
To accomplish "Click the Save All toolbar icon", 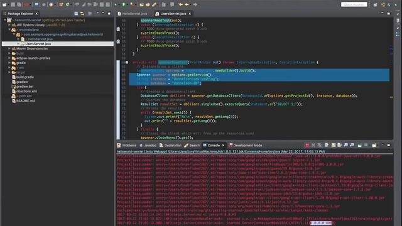I will [x=19, y=4].
